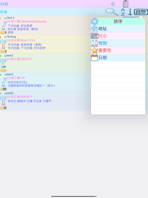Sort by 地址 option

click(x=118, y=29)
